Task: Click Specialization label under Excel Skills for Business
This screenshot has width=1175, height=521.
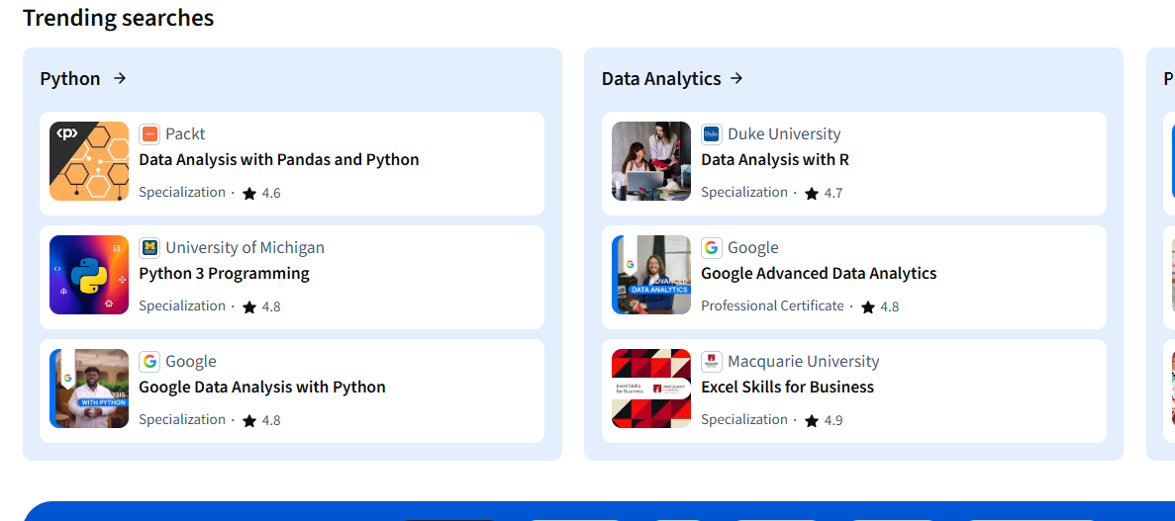Action: (744, 419)
